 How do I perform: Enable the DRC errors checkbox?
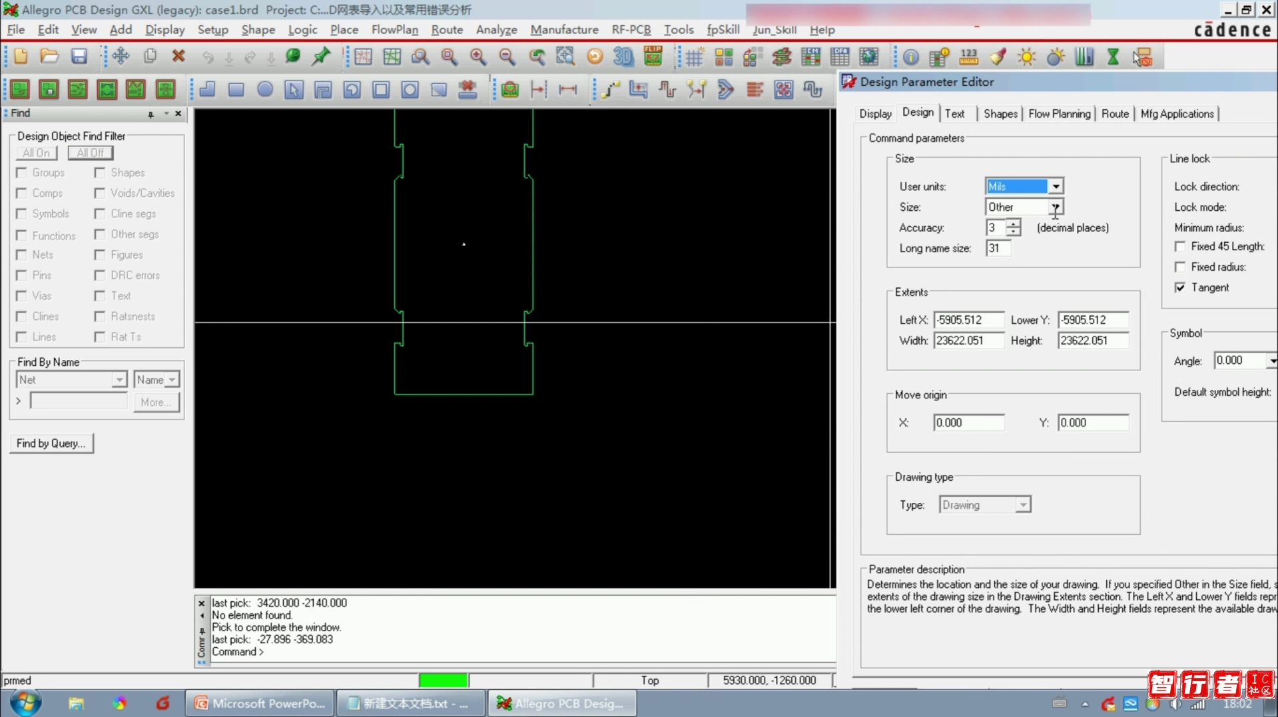point(100,275)
